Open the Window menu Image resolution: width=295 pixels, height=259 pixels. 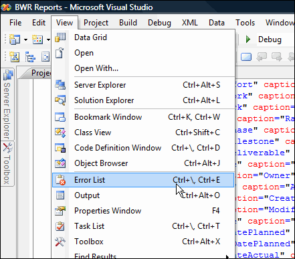click(280, 23)
